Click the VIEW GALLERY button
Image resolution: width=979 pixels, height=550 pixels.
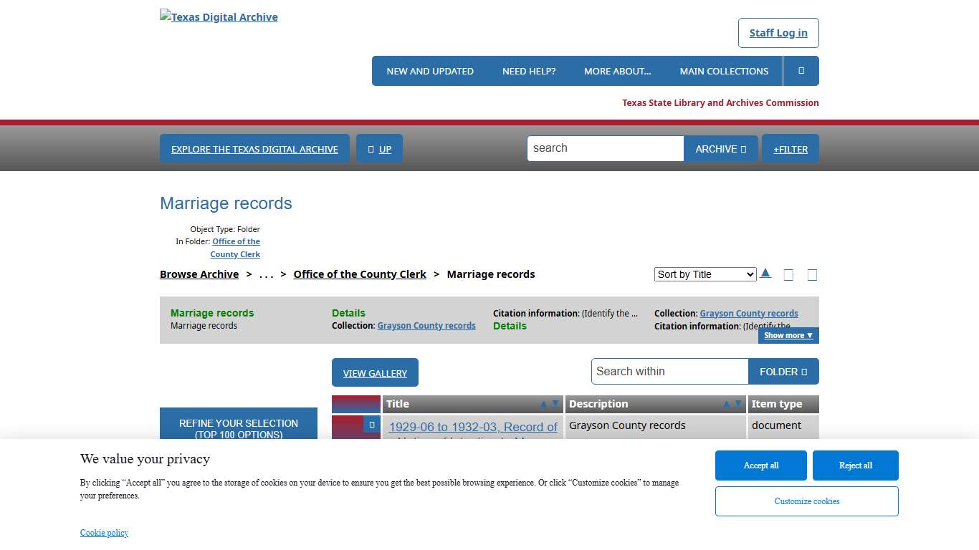tap(374, 372)
